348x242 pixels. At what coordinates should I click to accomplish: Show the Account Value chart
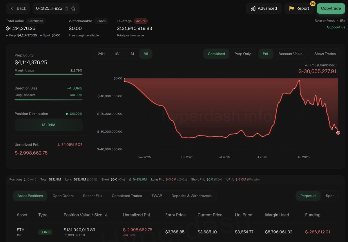(290, 54)
